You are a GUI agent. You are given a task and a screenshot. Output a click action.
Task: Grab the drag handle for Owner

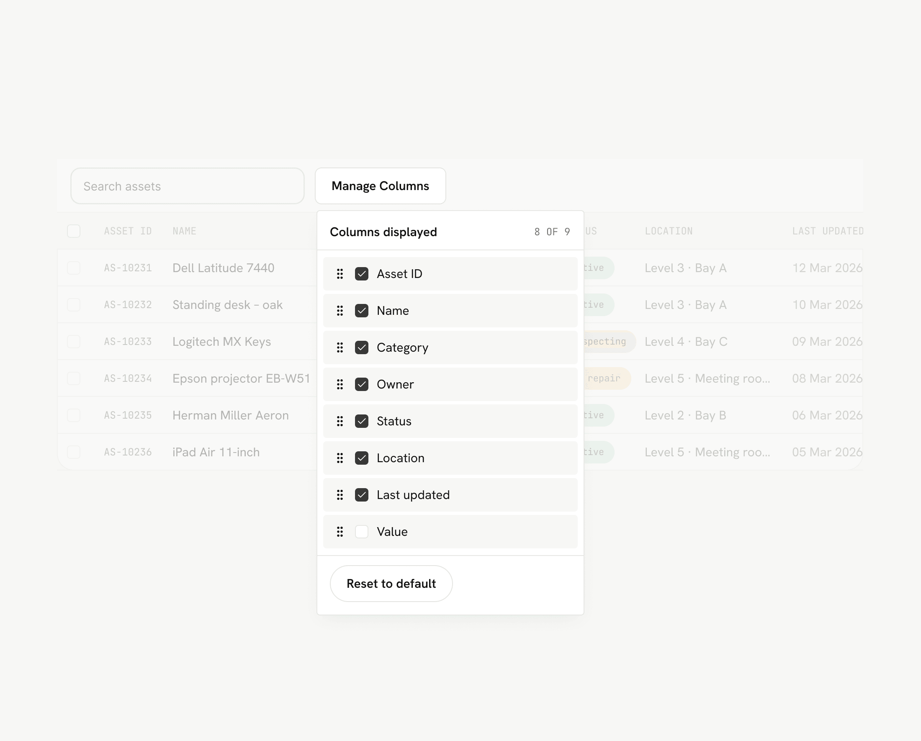340,384
